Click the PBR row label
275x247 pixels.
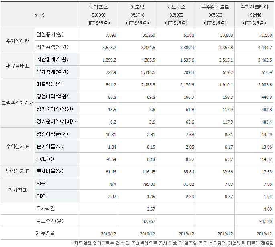(x=41, y=196)
